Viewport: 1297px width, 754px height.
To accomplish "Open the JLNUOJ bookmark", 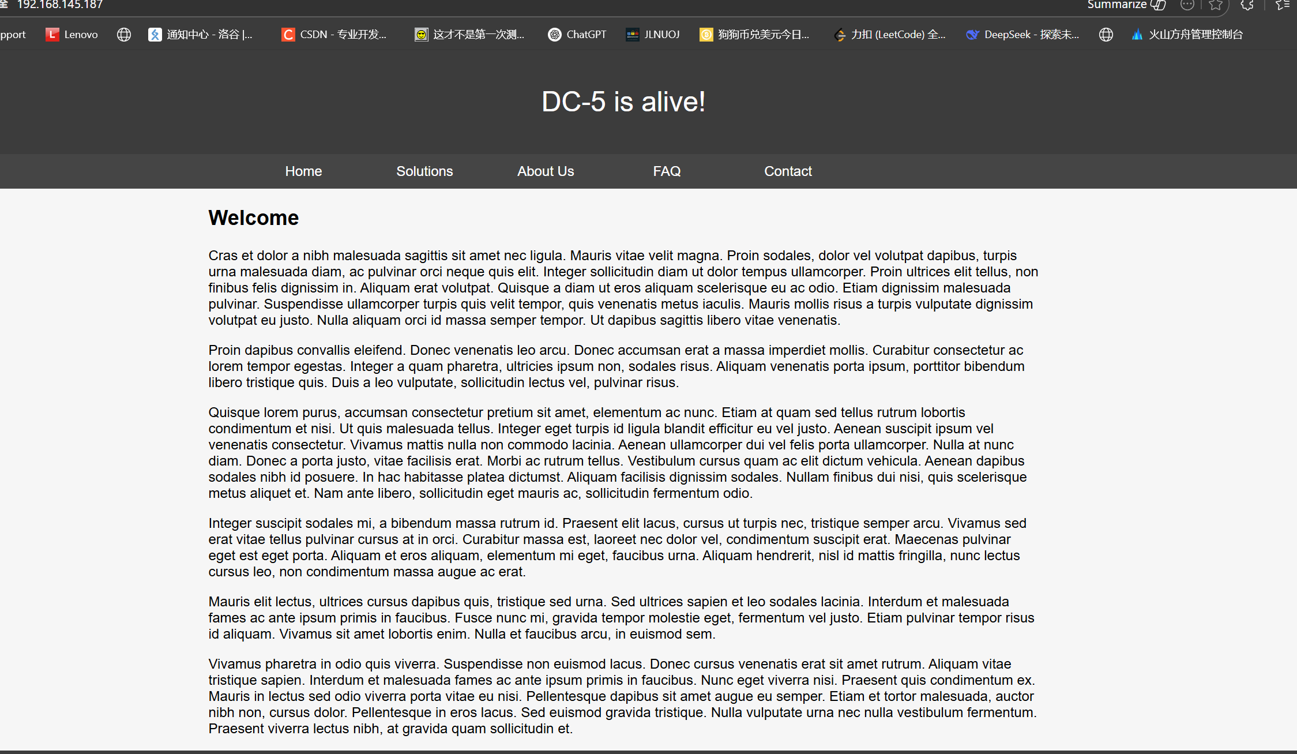I will click(x=653, y=35).
